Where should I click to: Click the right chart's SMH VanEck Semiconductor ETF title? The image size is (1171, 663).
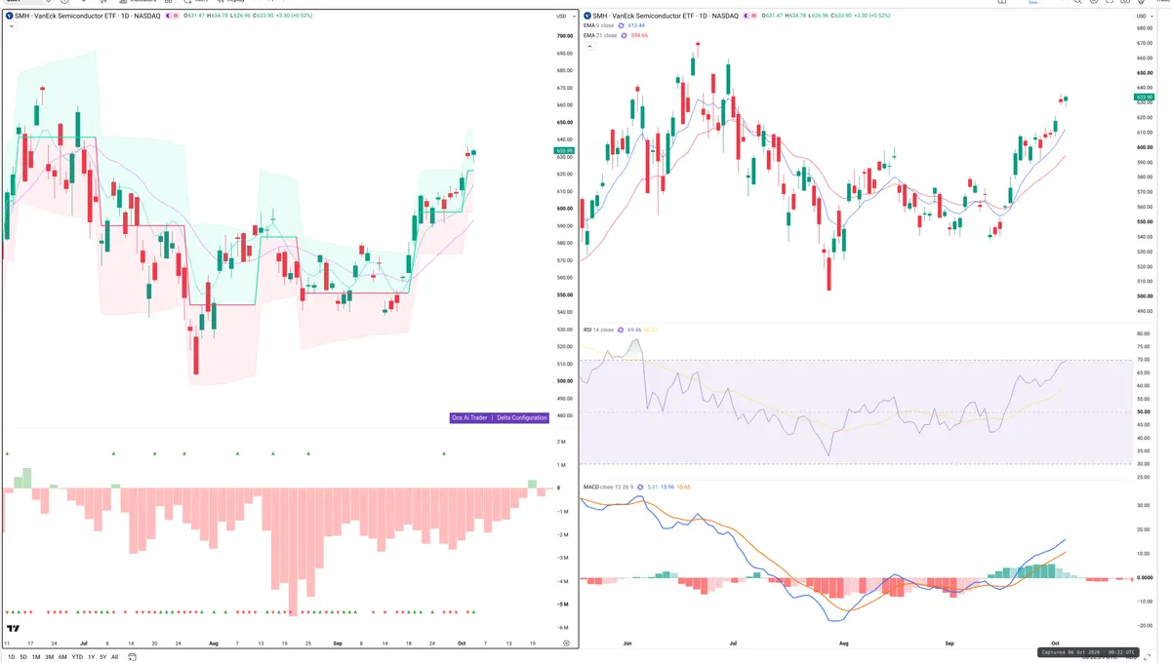[x=666, y=16]
